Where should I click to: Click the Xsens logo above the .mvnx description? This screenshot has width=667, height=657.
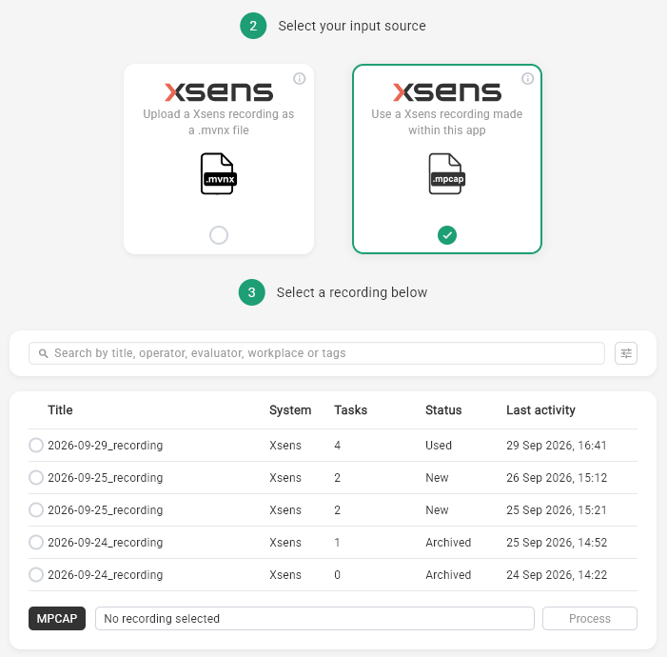coord(219,92)
